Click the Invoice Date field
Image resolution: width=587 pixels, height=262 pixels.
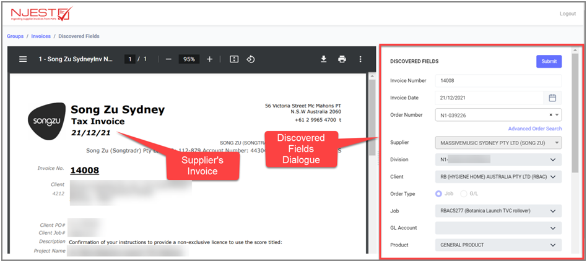tap(489, 98)
